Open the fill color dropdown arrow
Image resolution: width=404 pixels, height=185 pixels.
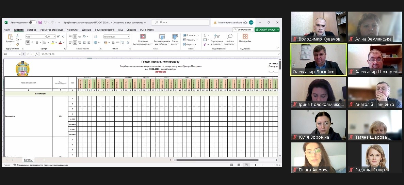pyautogui.click(x=56, y=42)
